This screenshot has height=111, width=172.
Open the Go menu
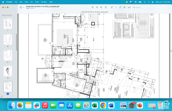click(x=31, y=2)
